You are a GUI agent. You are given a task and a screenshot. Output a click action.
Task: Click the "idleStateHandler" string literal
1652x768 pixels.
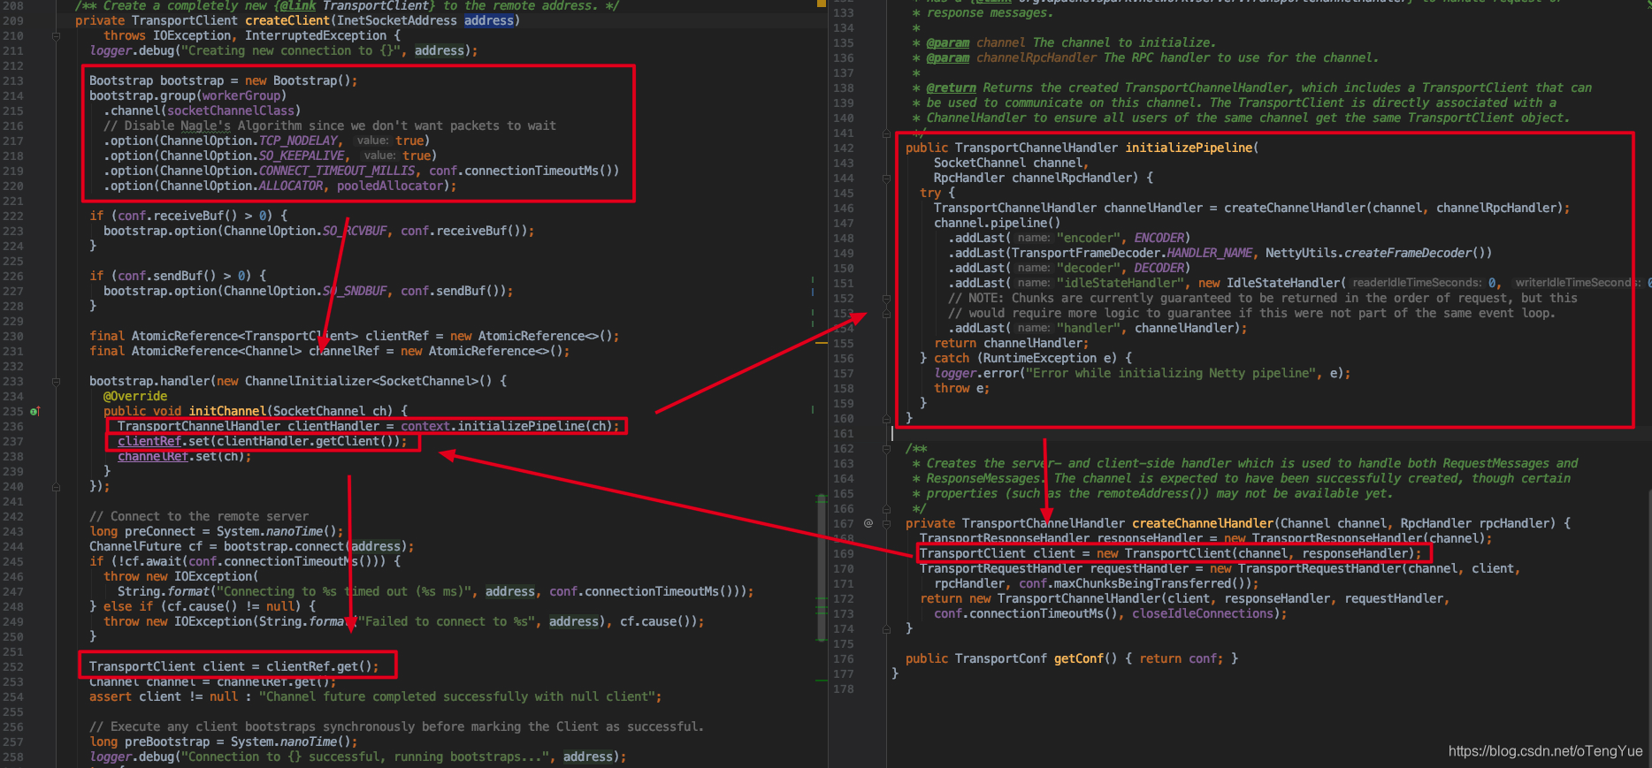click(x=1120, y=283)
